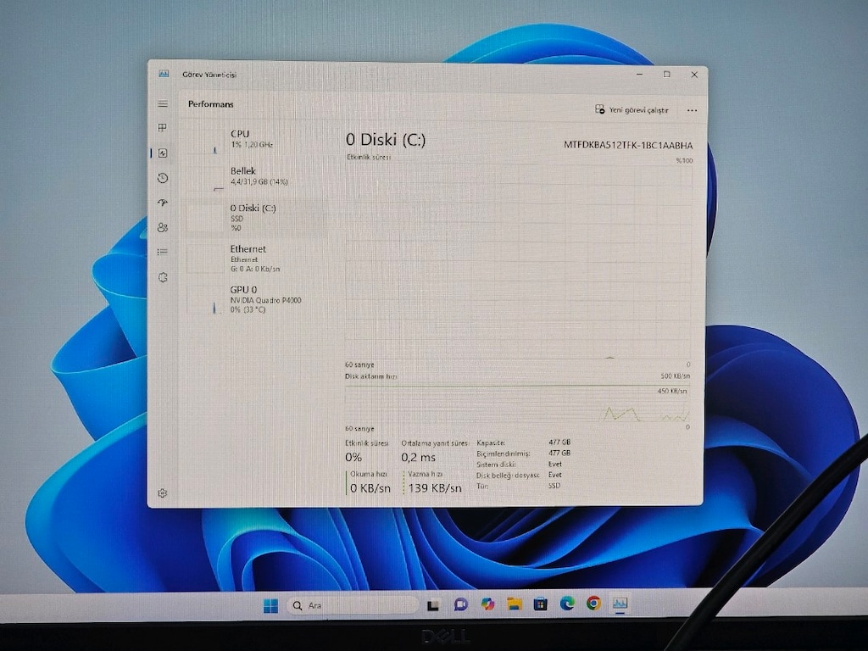Open the Startup apps icon in sidebar
Image resolution: width=868 pixels, height=651 pixels.
[163, 203]
